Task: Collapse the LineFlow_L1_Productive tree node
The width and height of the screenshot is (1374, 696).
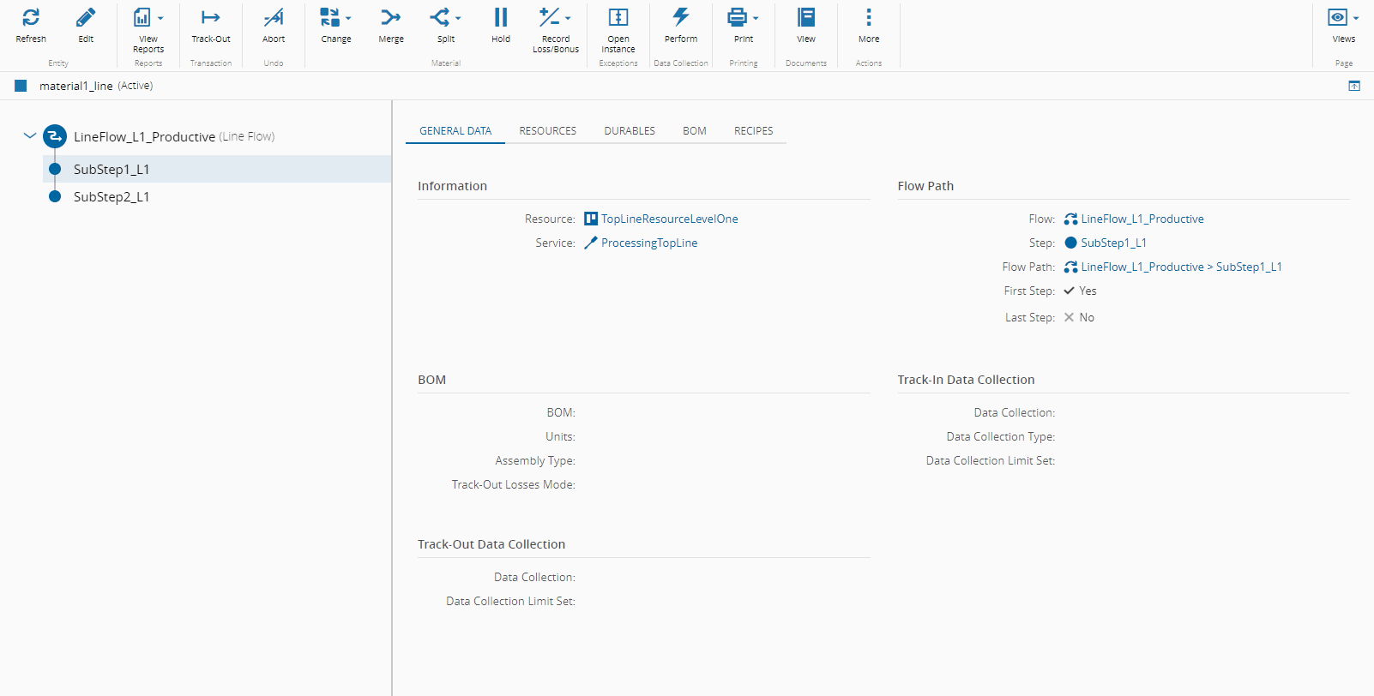Action: (30, 136)
